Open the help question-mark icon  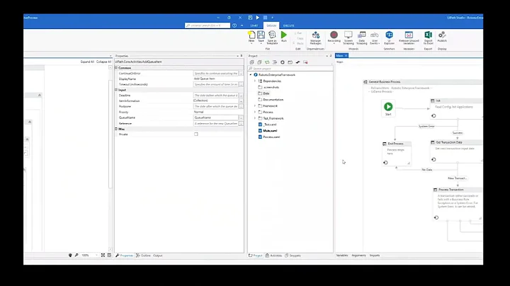tap(234, 25)
